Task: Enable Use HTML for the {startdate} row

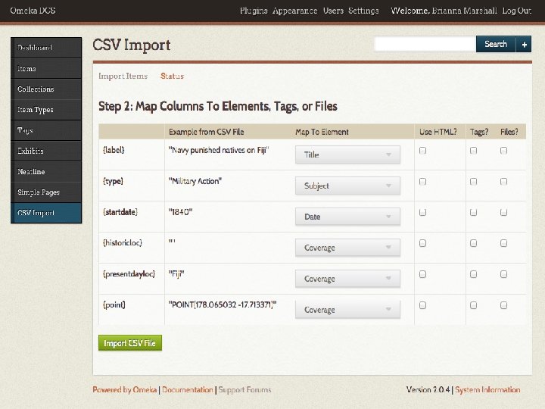Action: tap(422, 212)
